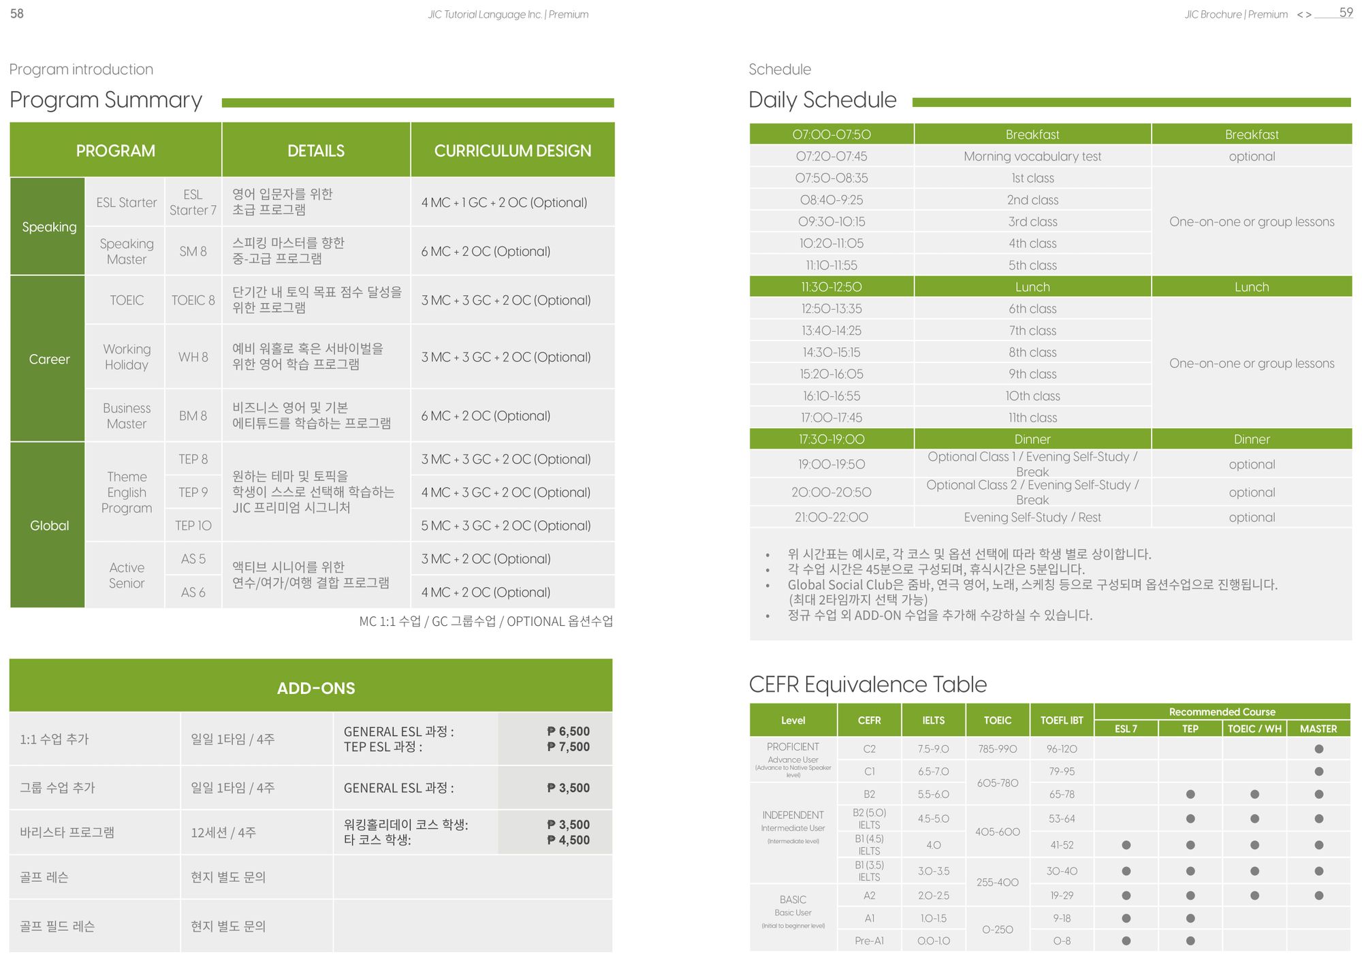Click '골프 필드 레슨' add-on row
The image size is (1362, 963).
coord(311,926)
